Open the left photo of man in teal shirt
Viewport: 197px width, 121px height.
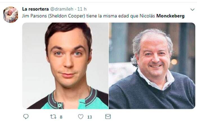[65, 66]
